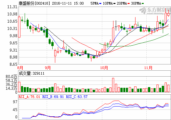Click the stock title 康盛股份[002418]

[34, 3]
